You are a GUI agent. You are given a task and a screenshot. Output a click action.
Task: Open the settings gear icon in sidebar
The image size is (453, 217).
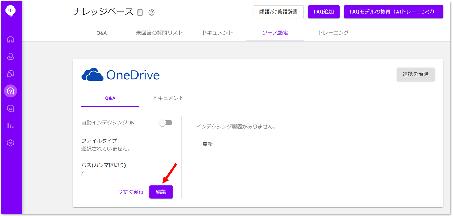(x=10, y=143)
